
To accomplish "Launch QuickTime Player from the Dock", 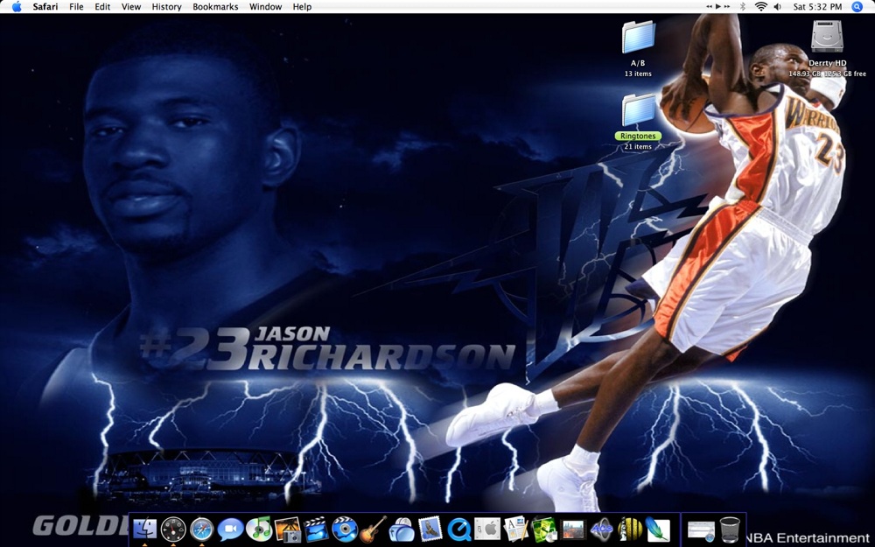I will [x=458, y=529].
